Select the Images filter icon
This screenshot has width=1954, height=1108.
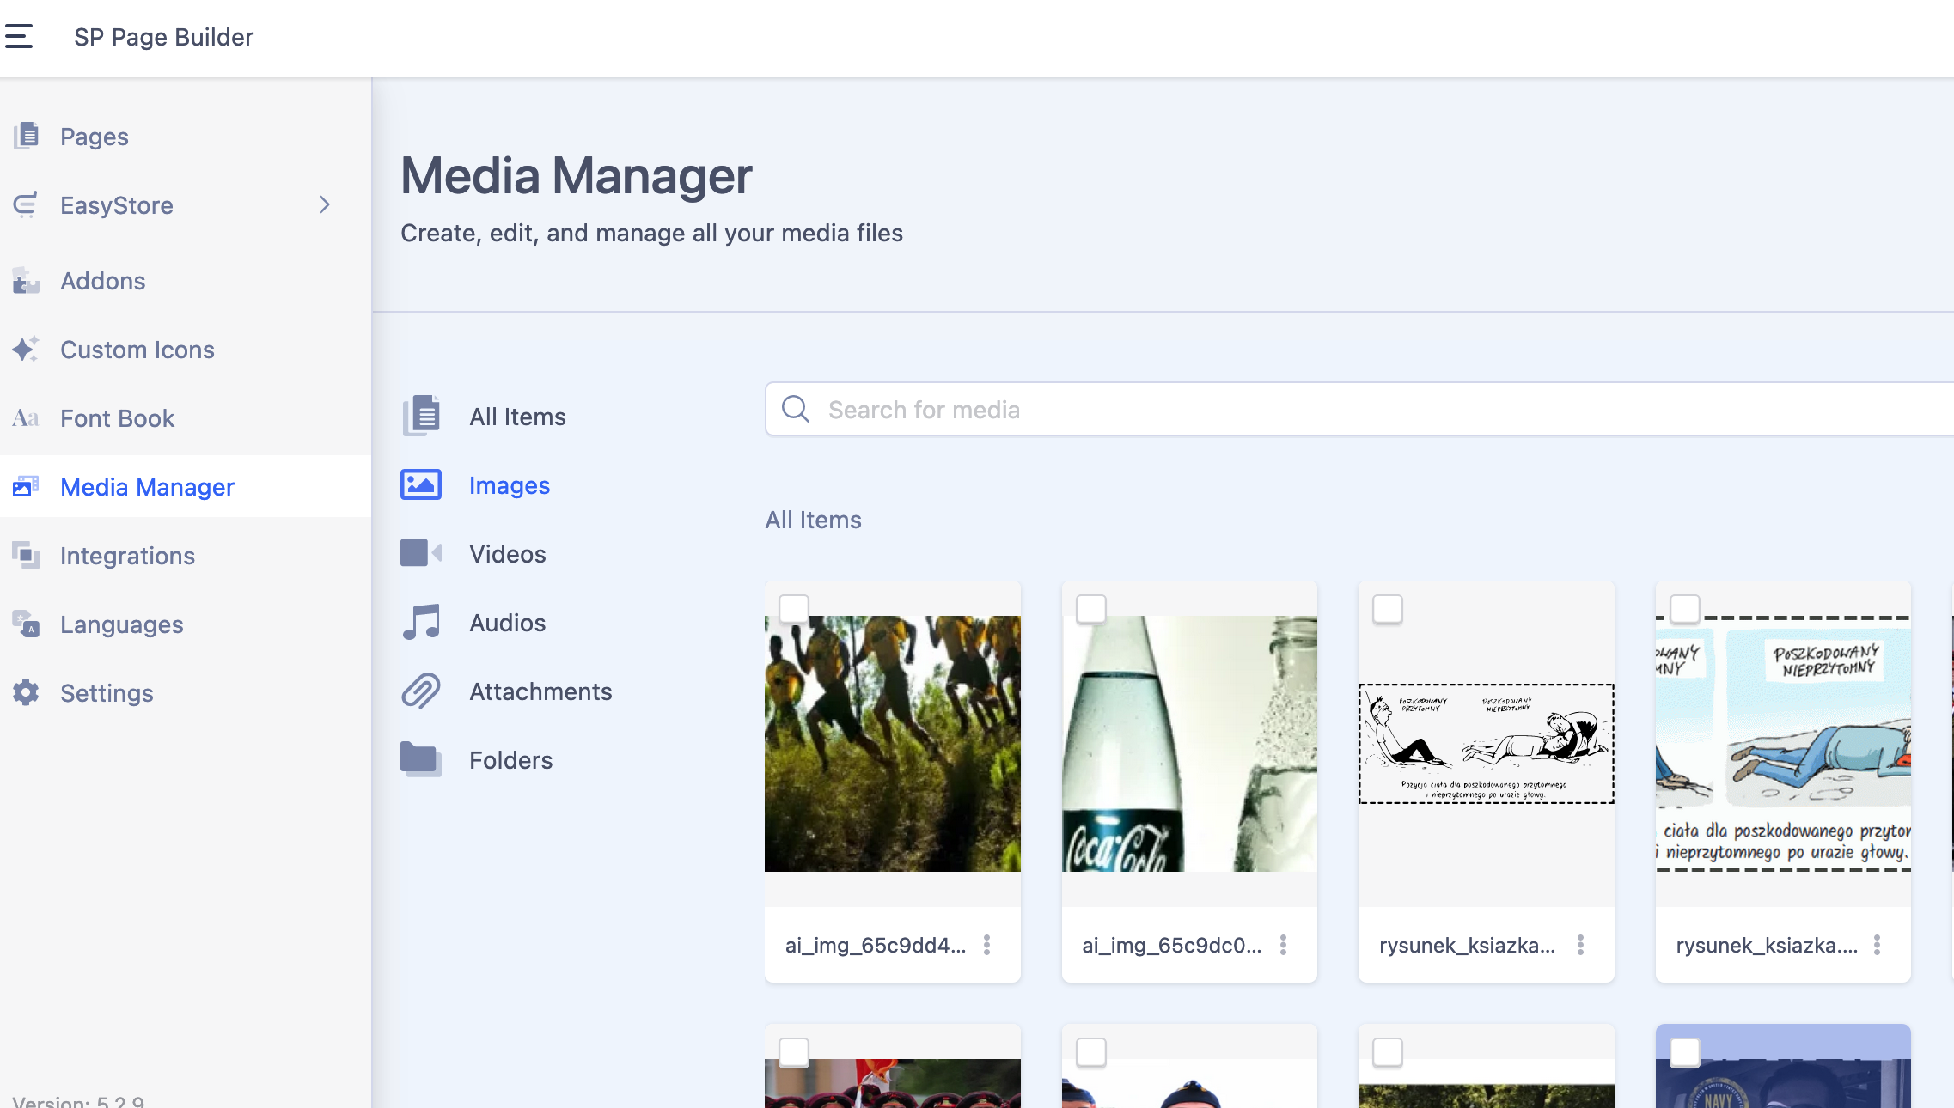pyautogui.click(x=420, y=484)
